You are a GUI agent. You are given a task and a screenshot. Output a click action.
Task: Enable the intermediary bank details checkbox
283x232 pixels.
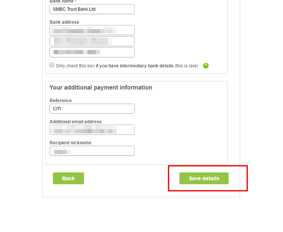coord(52,65)
